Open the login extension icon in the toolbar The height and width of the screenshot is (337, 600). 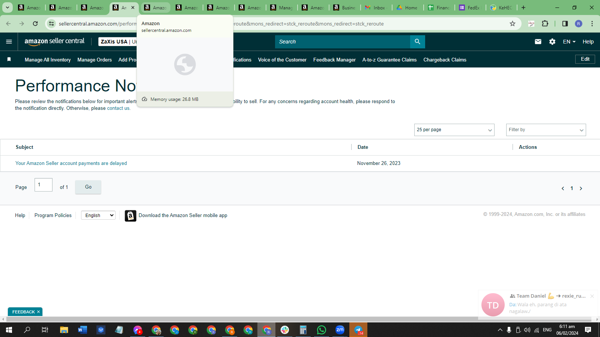pos(531,24)
